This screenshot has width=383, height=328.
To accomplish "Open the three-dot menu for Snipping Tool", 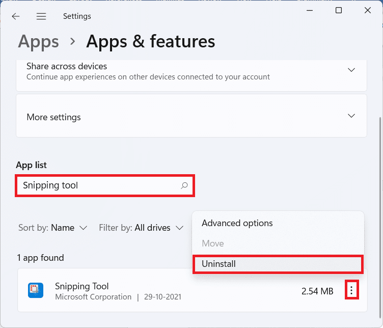I will (351, 290).
